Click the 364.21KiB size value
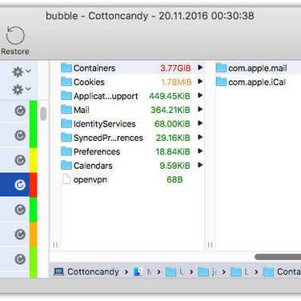 point(171,110)
